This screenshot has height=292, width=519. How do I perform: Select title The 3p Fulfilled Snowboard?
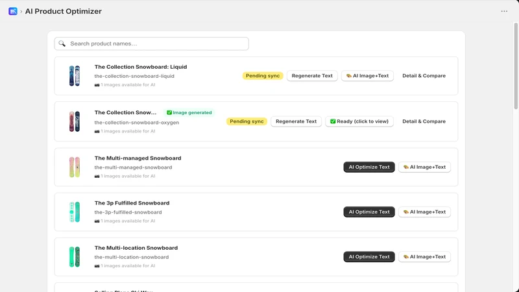(x=132, y=203)
